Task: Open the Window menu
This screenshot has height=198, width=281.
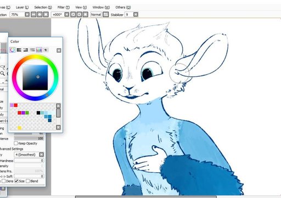Action: [x=101, y=7]
